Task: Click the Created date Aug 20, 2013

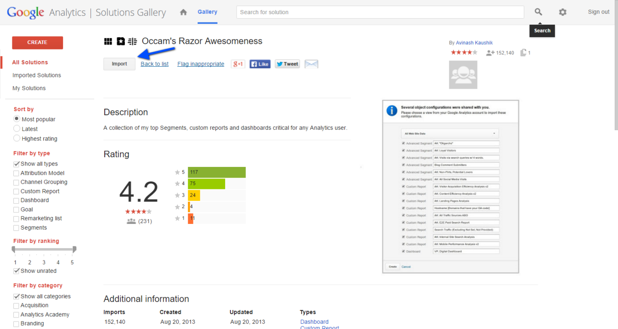Action: tap(178, 322)
